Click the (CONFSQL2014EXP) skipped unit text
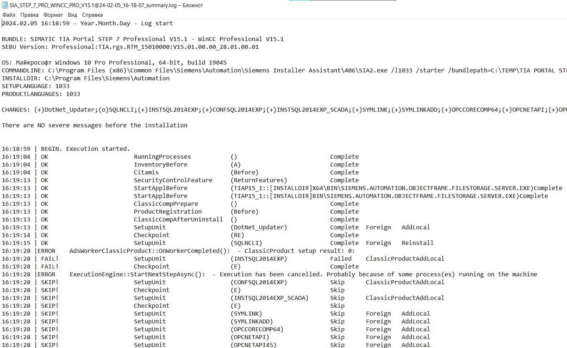The width and height of the screenshot is (567, 348). 259,282
